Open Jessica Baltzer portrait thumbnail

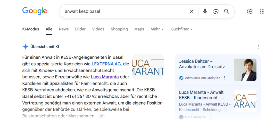[245, 70]
